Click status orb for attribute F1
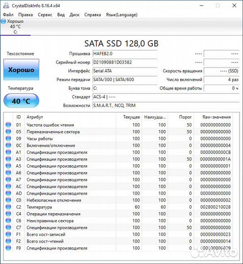 (x=8, y=234)
